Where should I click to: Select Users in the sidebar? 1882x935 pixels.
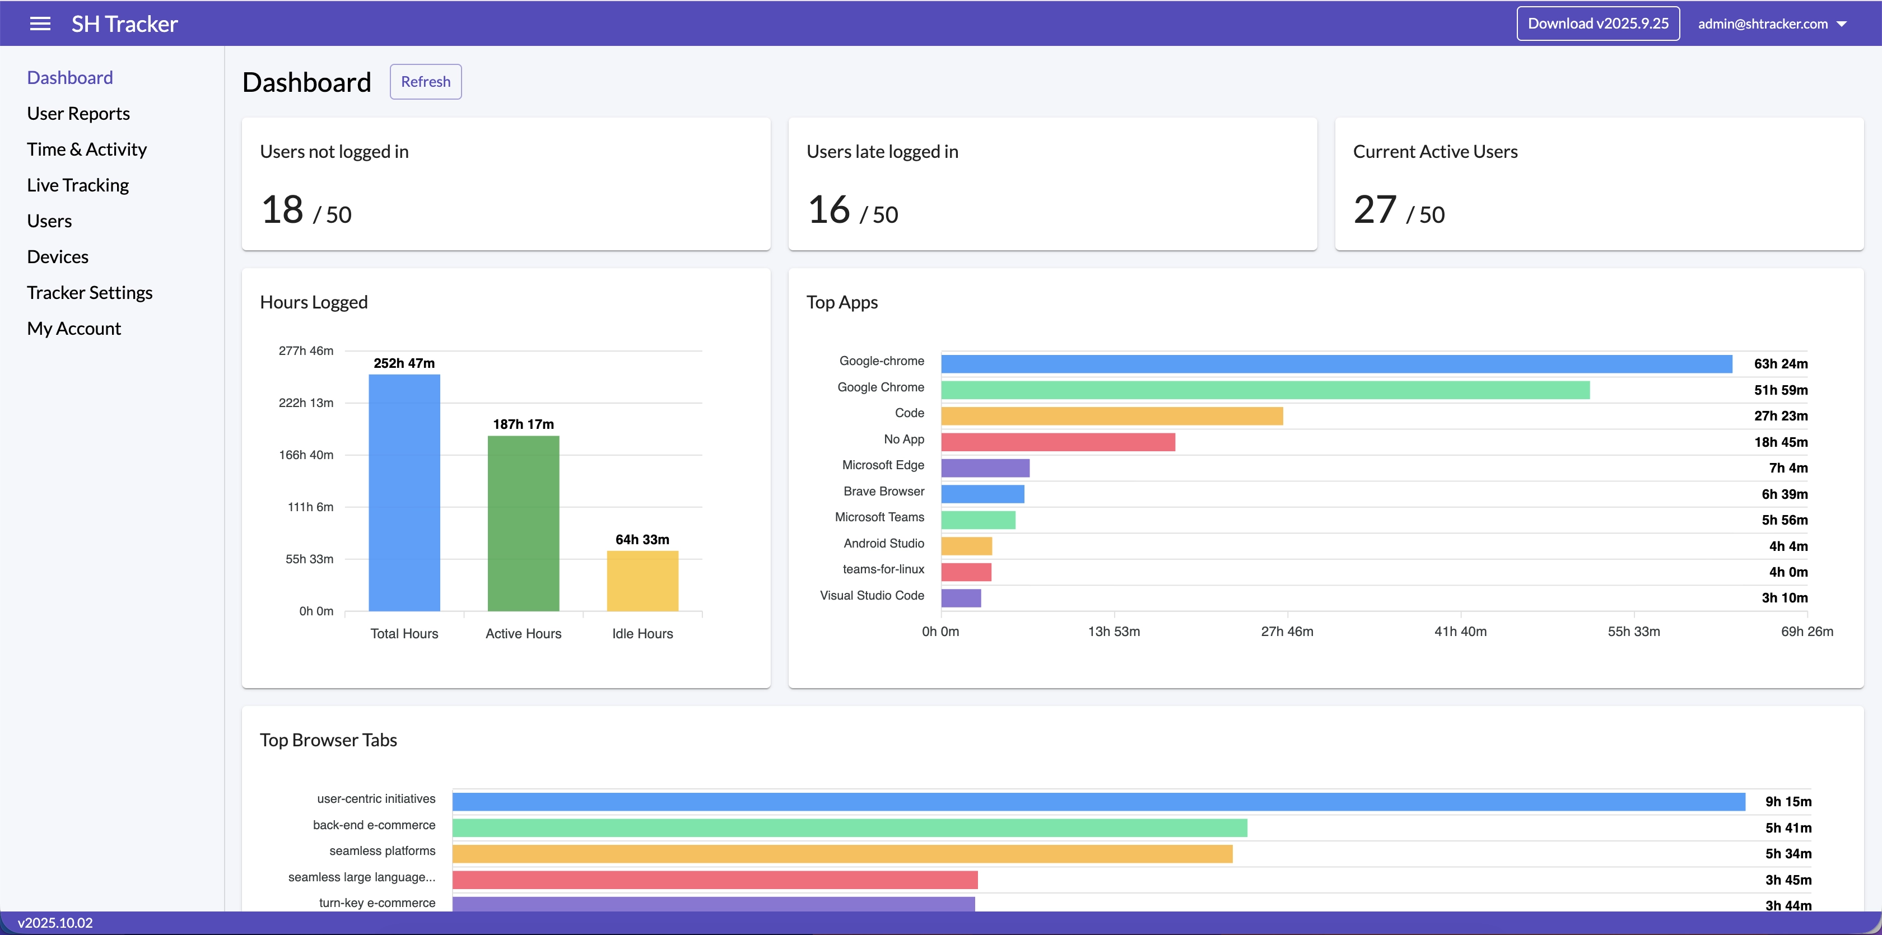pos(49,221)
